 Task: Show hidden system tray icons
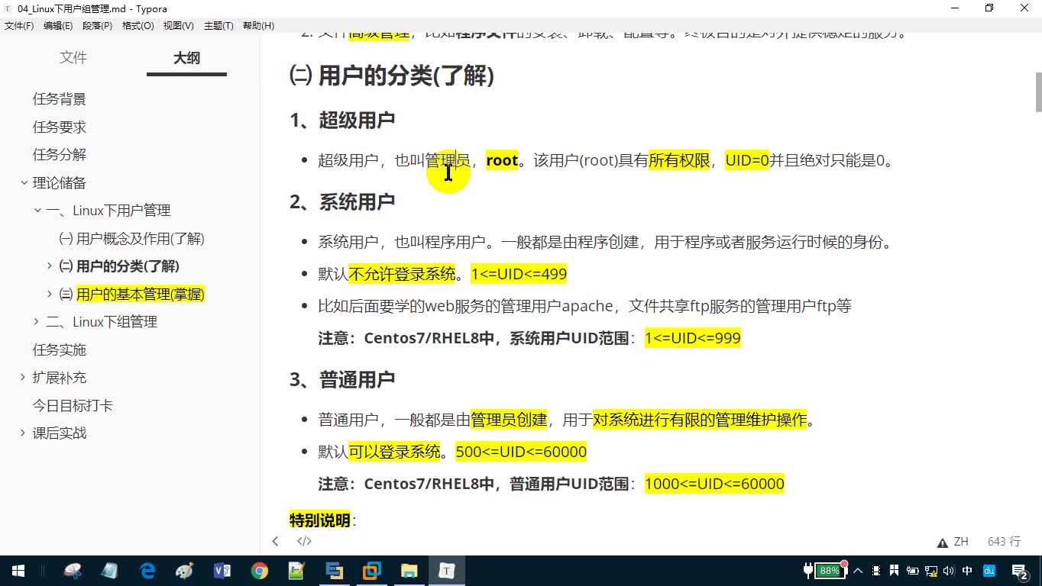point(857,571)
